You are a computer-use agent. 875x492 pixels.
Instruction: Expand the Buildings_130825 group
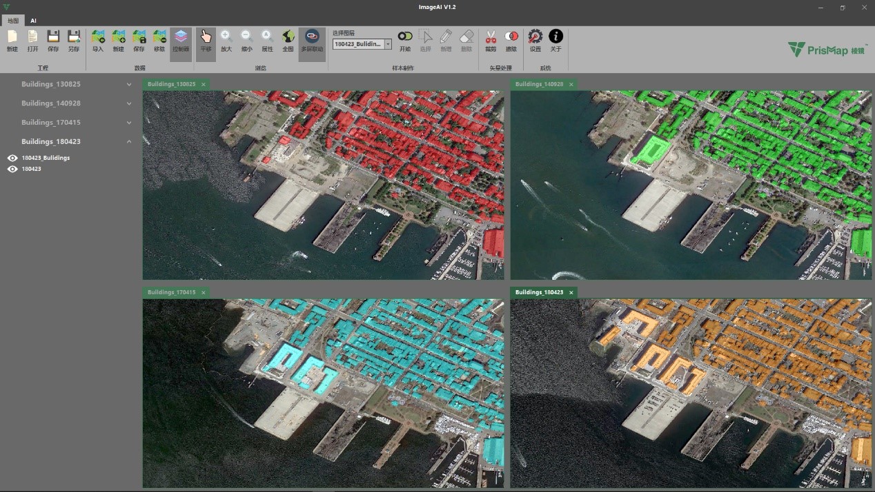coord(129,84)
